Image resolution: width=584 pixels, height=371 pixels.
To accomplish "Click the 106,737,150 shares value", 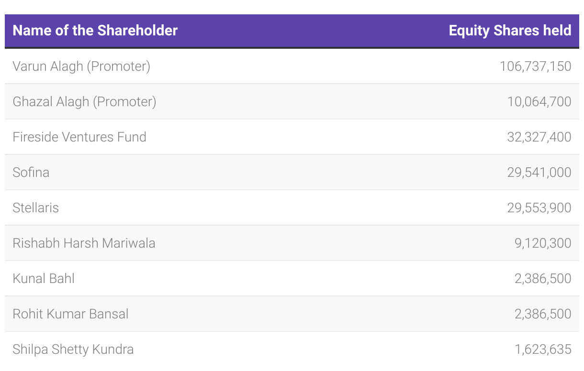I will [535, 66].
